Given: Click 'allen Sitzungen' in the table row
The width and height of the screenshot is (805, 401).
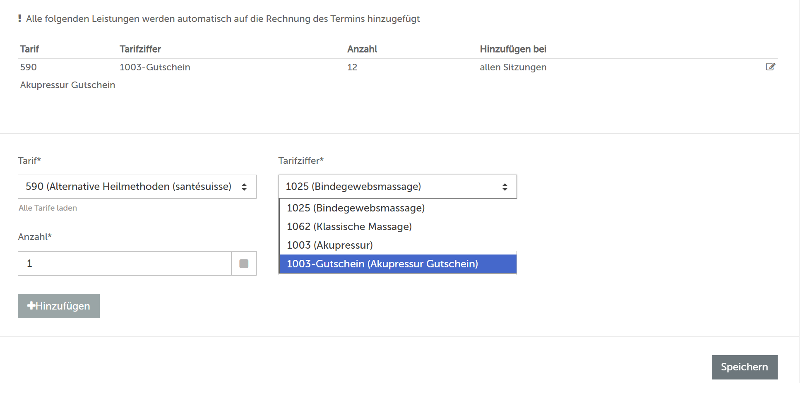Looking at the screenshot, I should coord(513,67).
